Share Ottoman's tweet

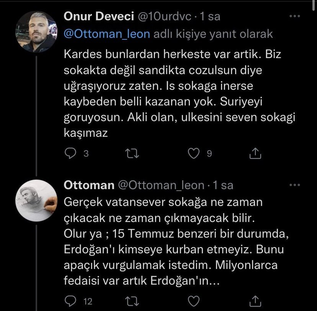pyautogui.click(x=255, y=301)
